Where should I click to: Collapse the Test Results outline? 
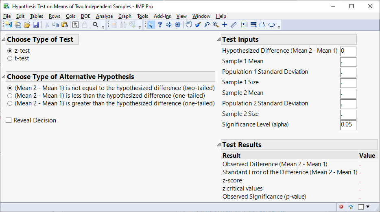point(219,145)
